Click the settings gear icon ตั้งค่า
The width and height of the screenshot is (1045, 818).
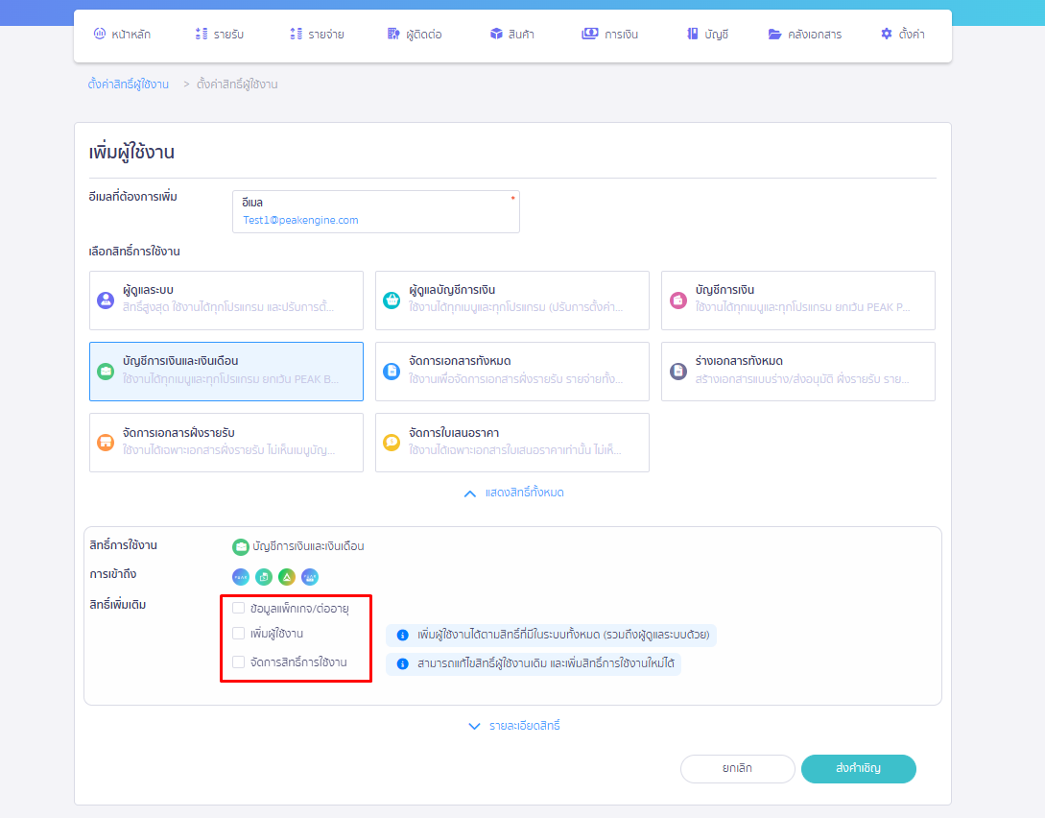886,35
